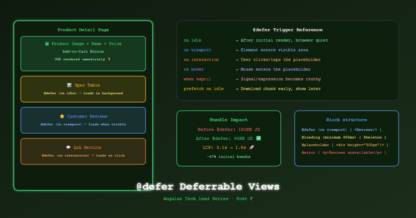Click the "@defer Deferrable Views" title
This screenshot has height=218, width=416.
208,186
